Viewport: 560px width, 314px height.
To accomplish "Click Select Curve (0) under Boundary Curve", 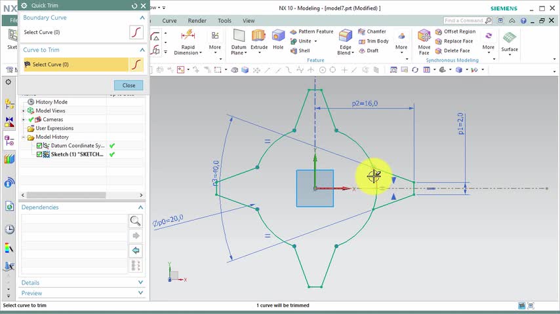I will tap(42, 32).
